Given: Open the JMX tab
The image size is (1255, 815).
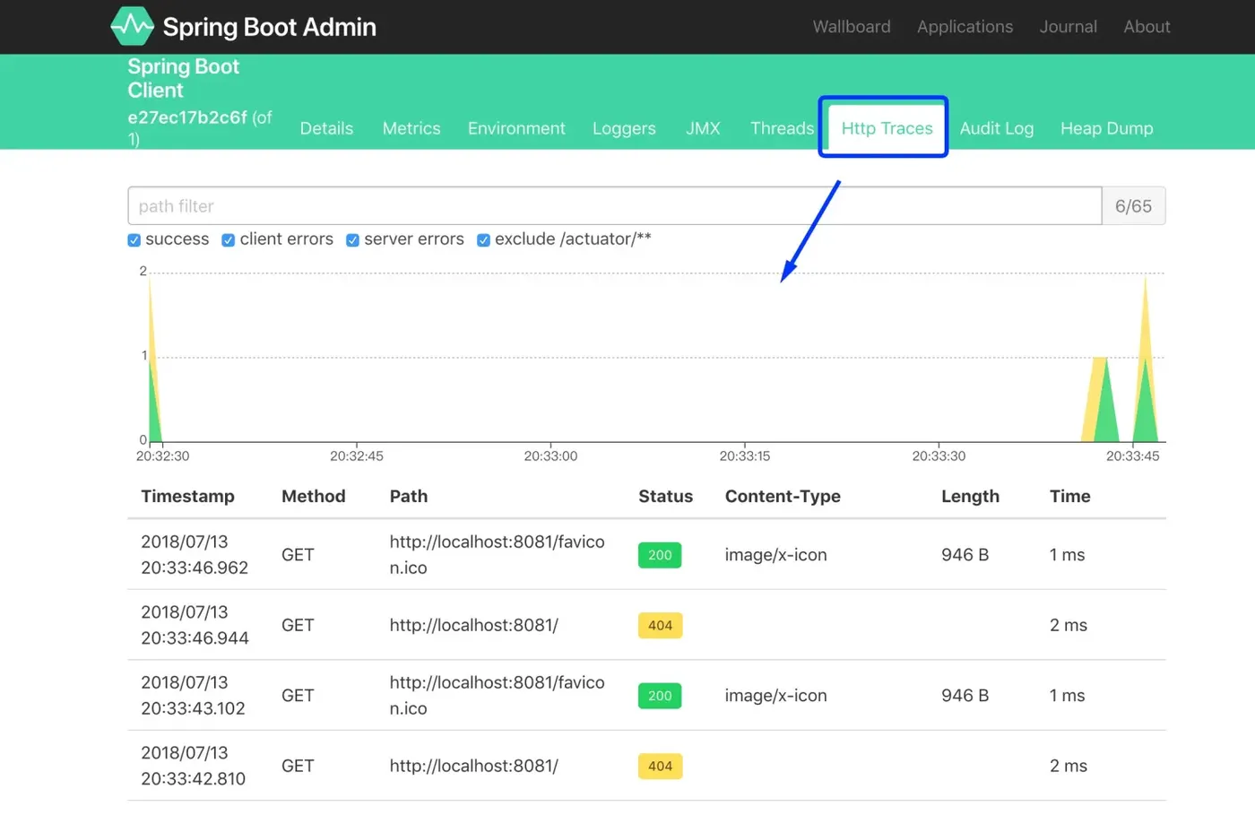Looking at the screenshot, I should coord(703,128).
